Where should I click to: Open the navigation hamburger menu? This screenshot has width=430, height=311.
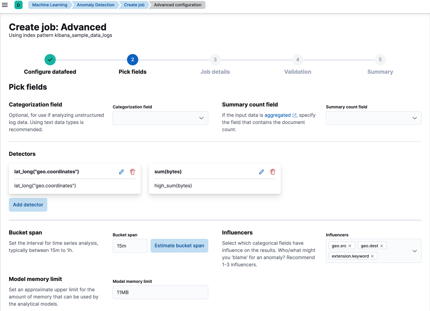point(5,5)
